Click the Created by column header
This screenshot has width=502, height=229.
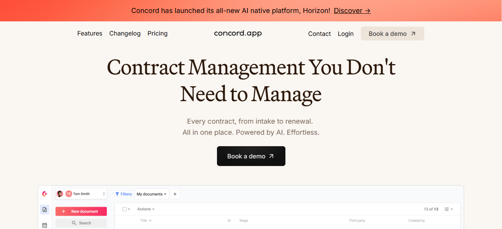[416, 221]
